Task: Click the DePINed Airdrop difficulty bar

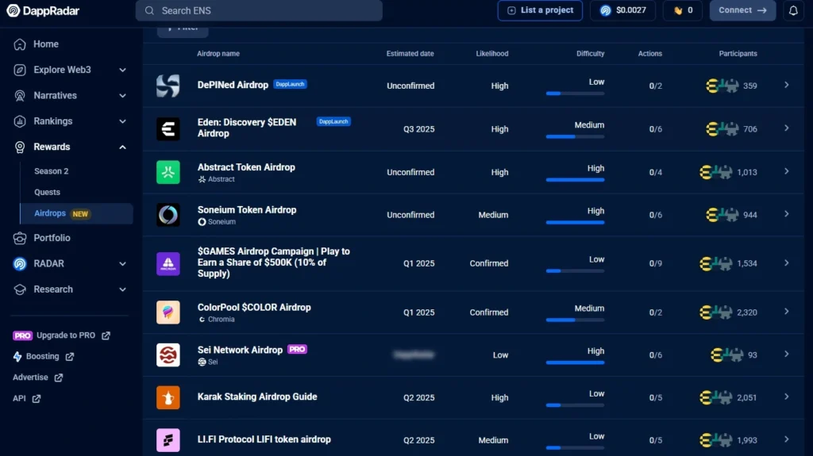Action: [x=575, y=94]
